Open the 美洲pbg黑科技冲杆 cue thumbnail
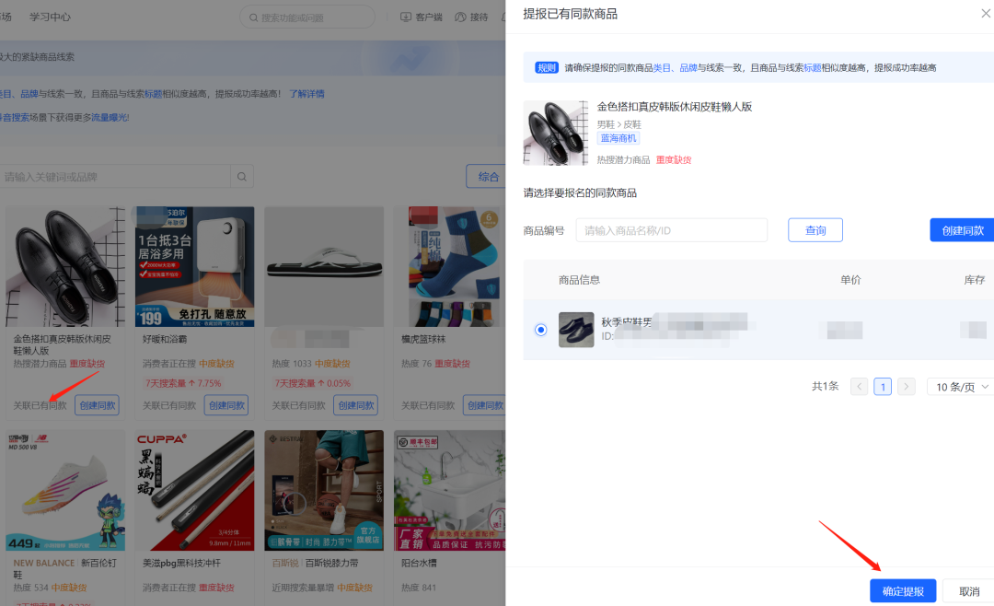994x606 pixels. [x=194, y=491]
